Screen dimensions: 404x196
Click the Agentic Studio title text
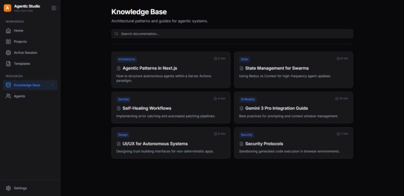coord(27,6)
